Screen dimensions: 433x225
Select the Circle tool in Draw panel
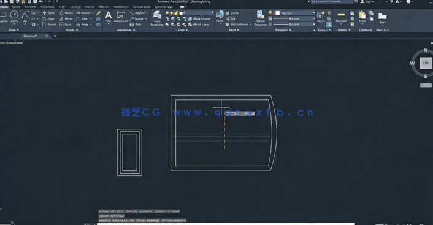(14, 17)
